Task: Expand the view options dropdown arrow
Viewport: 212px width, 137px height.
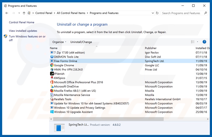Action: pyautogui.click(x=198, y=42)
